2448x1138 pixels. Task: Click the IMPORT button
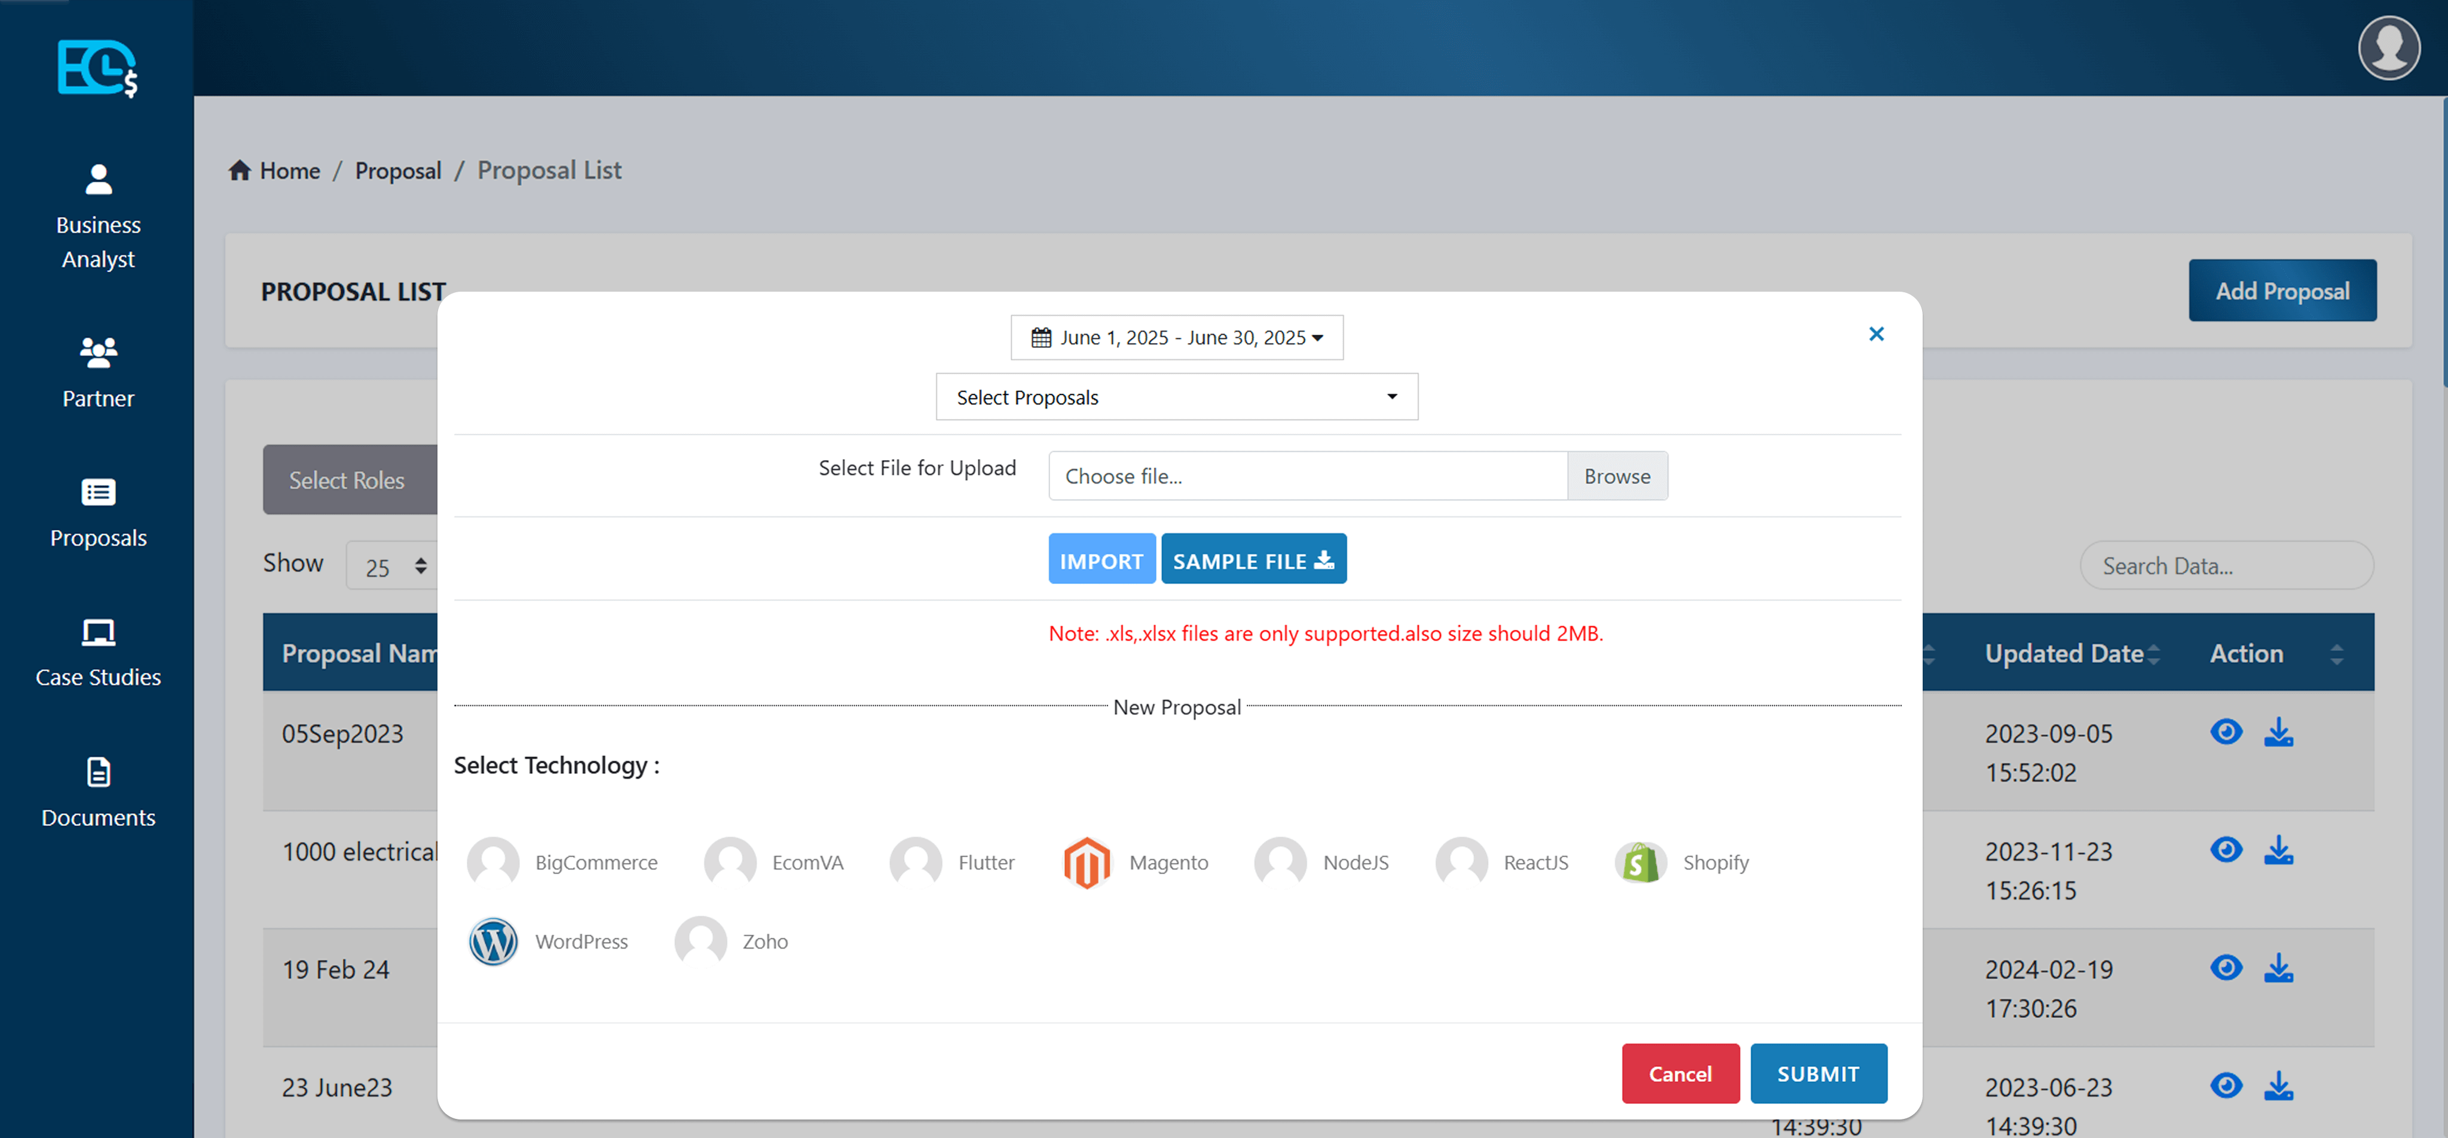click(x=1101, y=560)
